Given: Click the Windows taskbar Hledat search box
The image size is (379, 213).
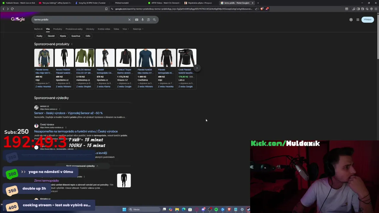Looking at the screenshot, I should coord(144,209).
